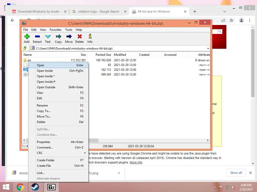Screen dimensions: 257x192
Task: Close the Chrome downloads bar
Action: [250, 173]
